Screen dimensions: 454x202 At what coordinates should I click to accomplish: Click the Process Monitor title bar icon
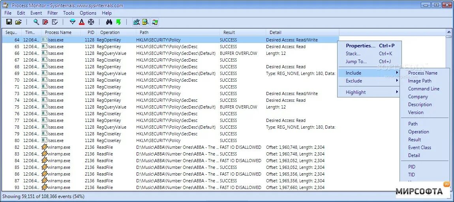6,5
